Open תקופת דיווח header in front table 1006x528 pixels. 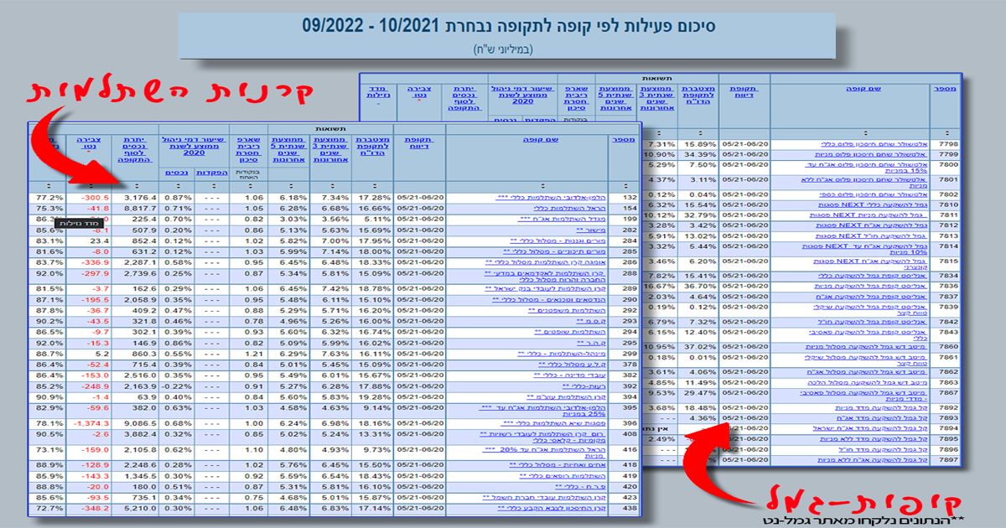click(x=417, y=144)
